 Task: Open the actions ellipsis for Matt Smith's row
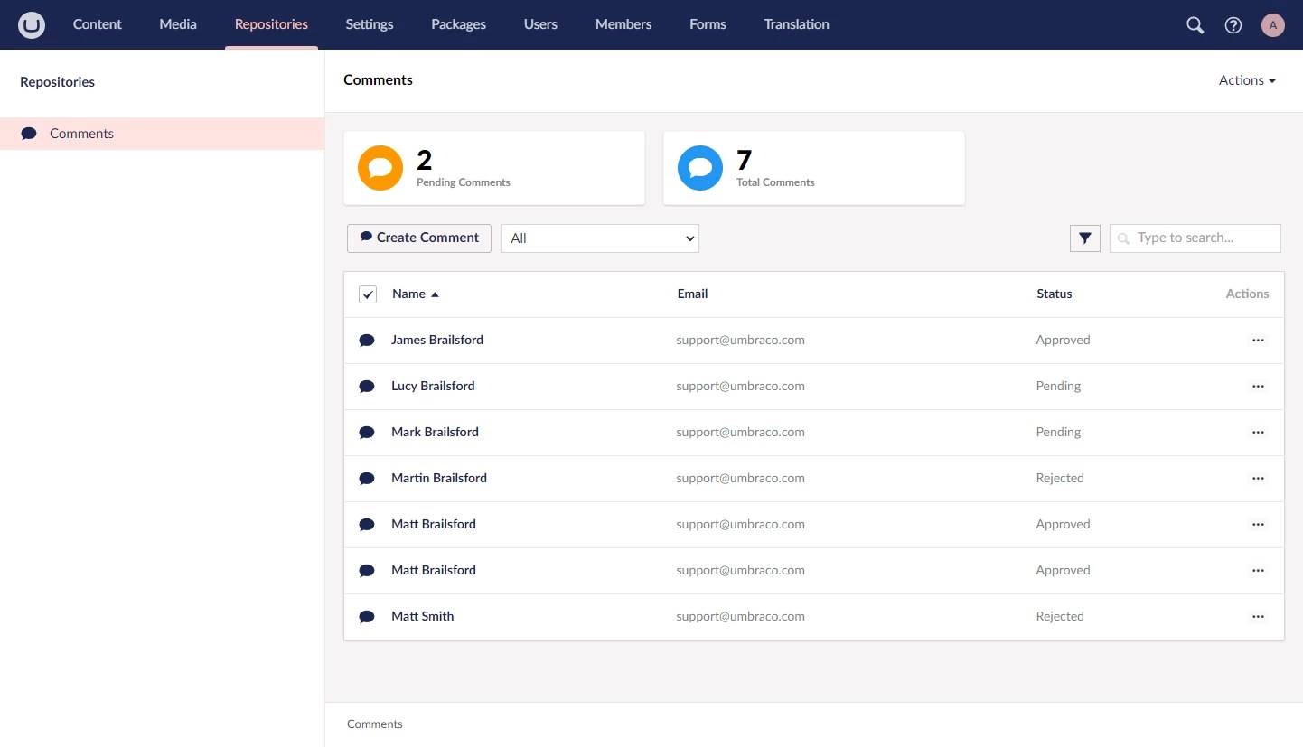(x=1258, y=616)
